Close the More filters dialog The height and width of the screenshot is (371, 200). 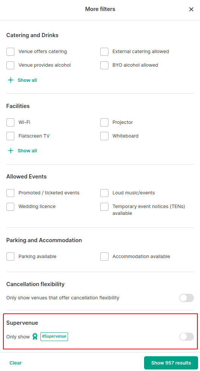[x=191, y=9]
